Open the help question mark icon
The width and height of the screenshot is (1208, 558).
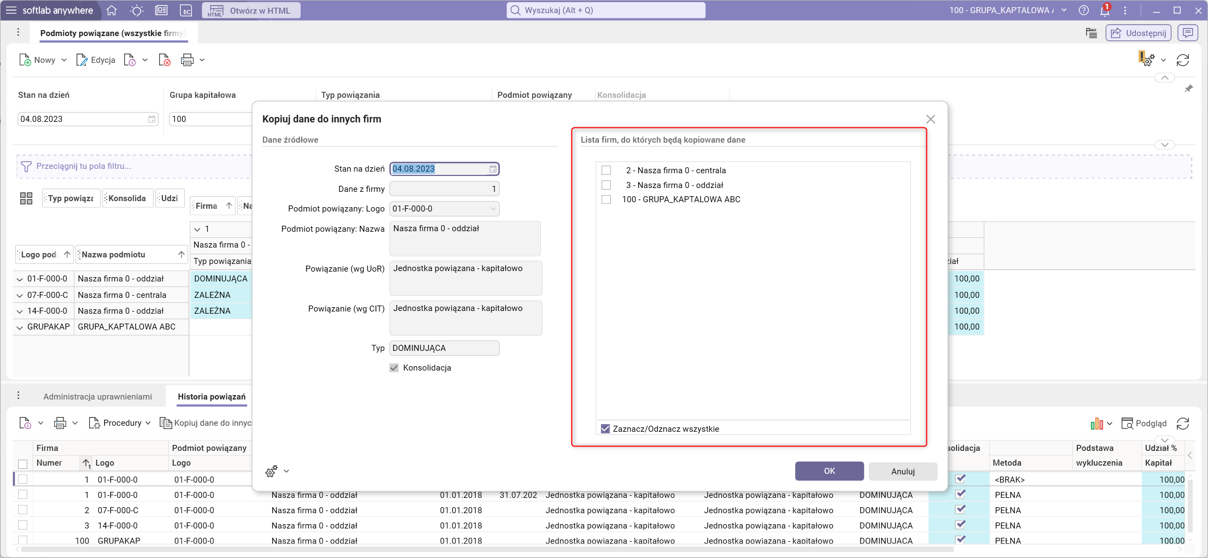(1084, 10)
